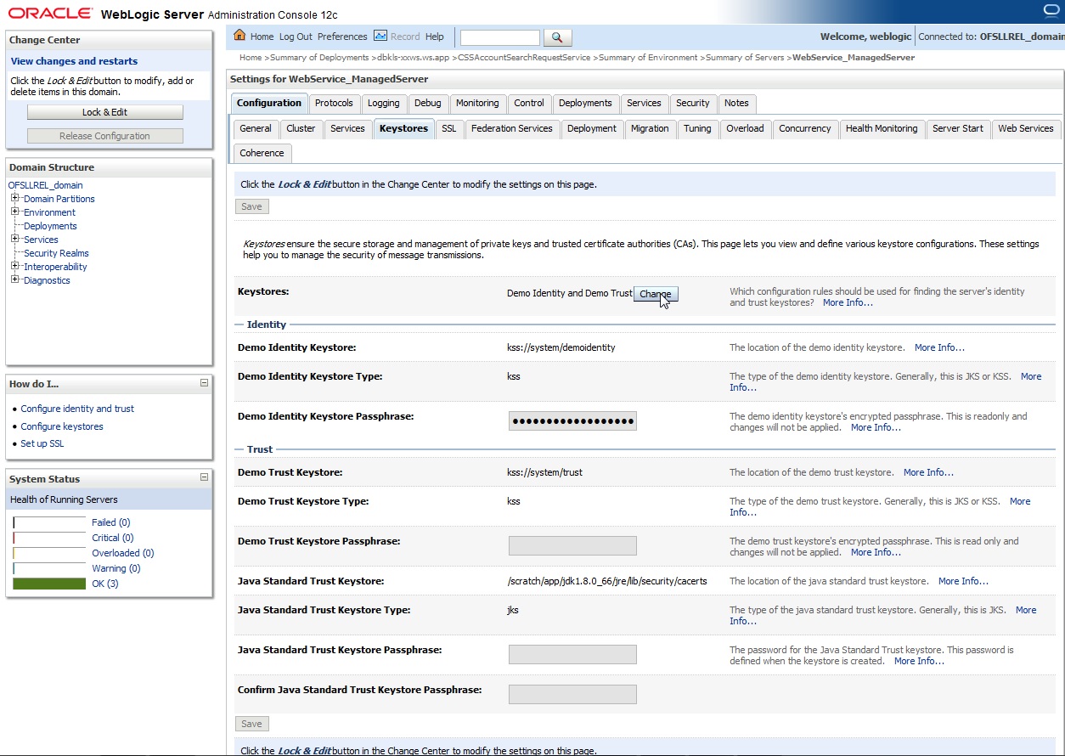Click the Failed (0) status link
This screenshot has height=756, width=1065.
[x=110, y=522]
